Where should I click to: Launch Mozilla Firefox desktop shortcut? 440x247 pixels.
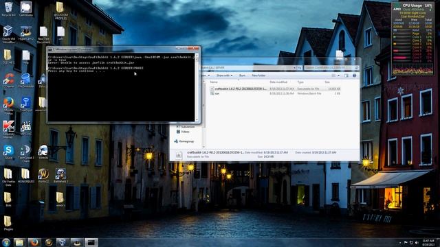point(8,106)
